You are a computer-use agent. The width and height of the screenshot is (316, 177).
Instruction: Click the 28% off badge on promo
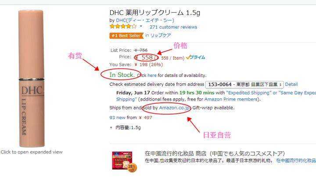point(132,168)
